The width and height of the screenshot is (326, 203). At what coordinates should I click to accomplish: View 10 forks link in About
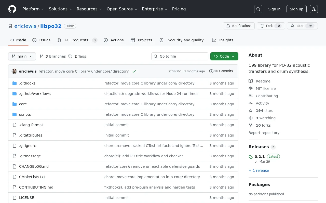[260, 125]
